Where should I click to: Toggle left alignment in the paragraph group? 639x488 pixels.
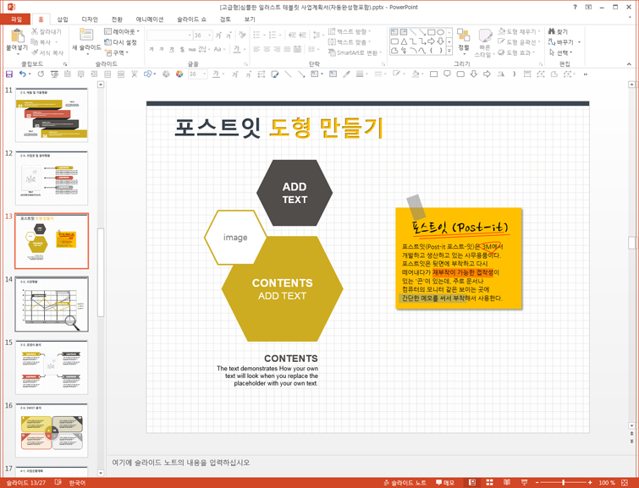tap(256, 49)
